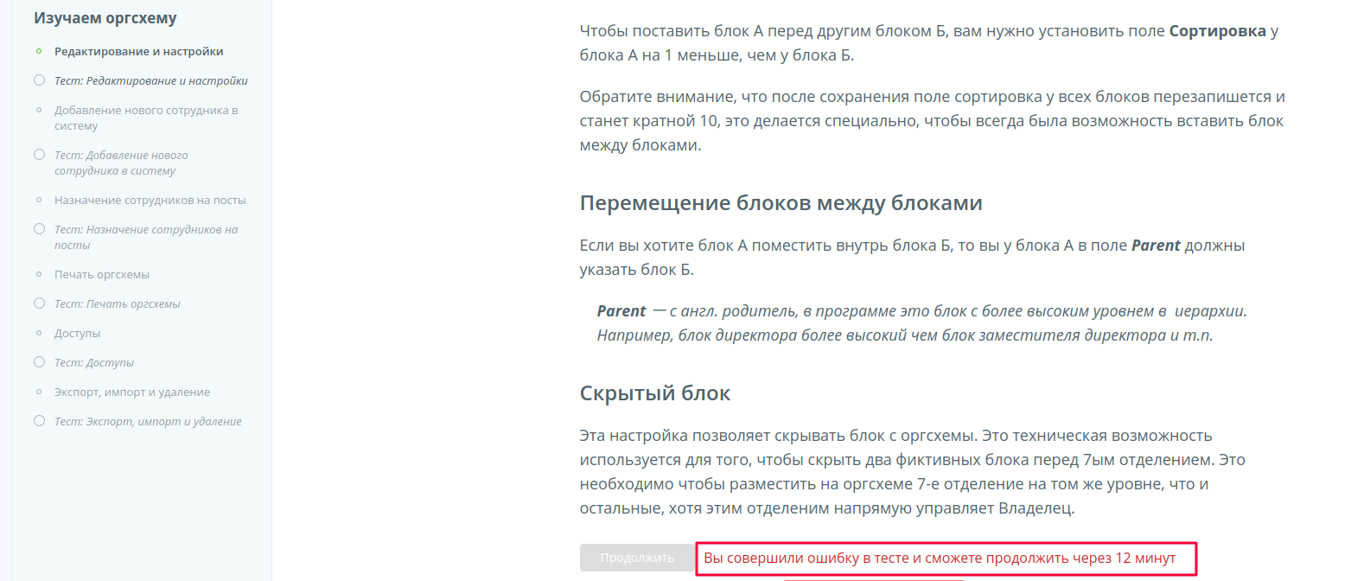The height and width of the screenshot is (581, 1370).
Task: Open lesson "Печать оргсхемы"
Action: 102,275
